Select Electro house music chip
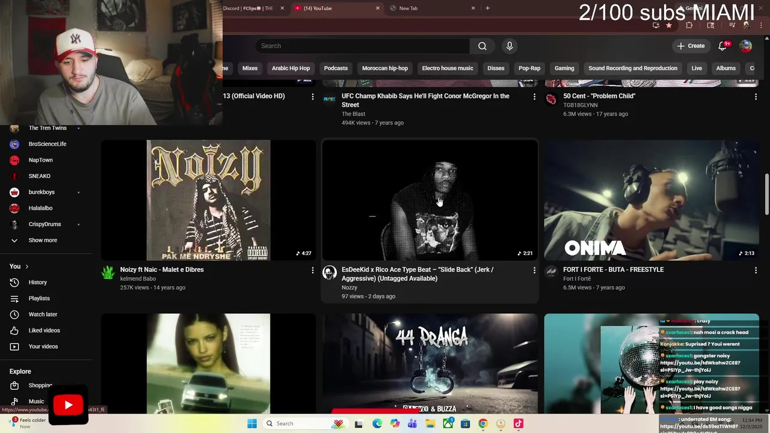Screen dimensions: 770x433 [448, 68]
